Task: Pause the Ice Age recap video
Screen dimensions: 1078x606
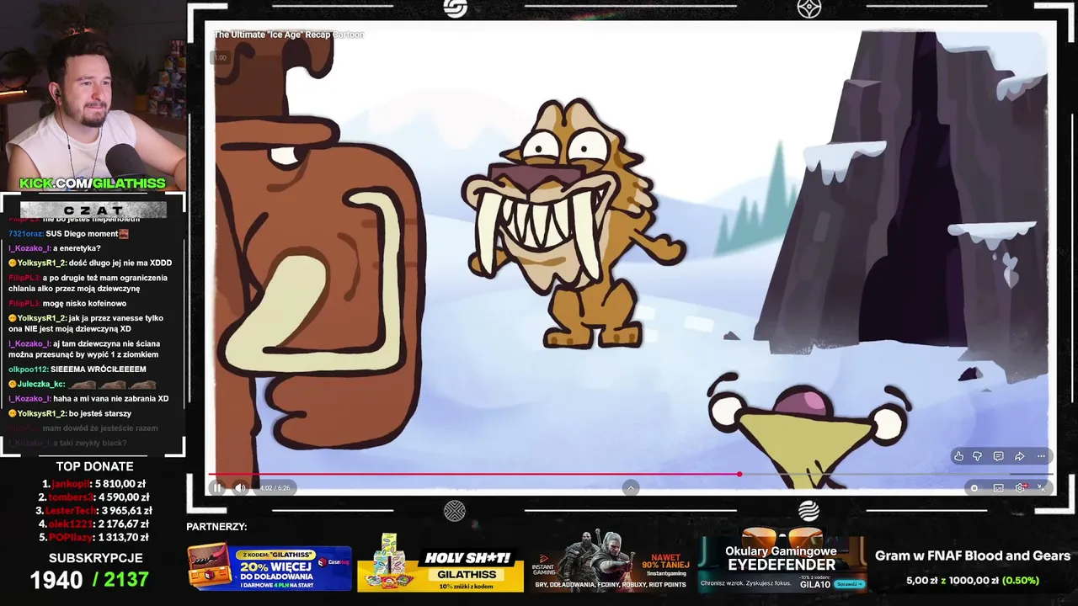Action: pos(217,487)
